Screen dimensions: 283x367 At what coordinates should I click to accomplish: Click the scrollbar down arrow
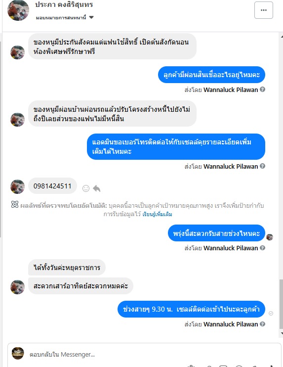[x=282, y=333]
